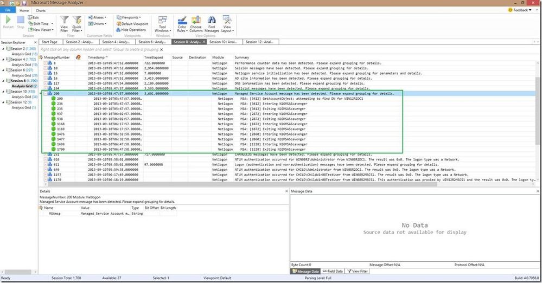Click the Stop session icon
This screenshot has width=542, height=283.
(21, 23)
